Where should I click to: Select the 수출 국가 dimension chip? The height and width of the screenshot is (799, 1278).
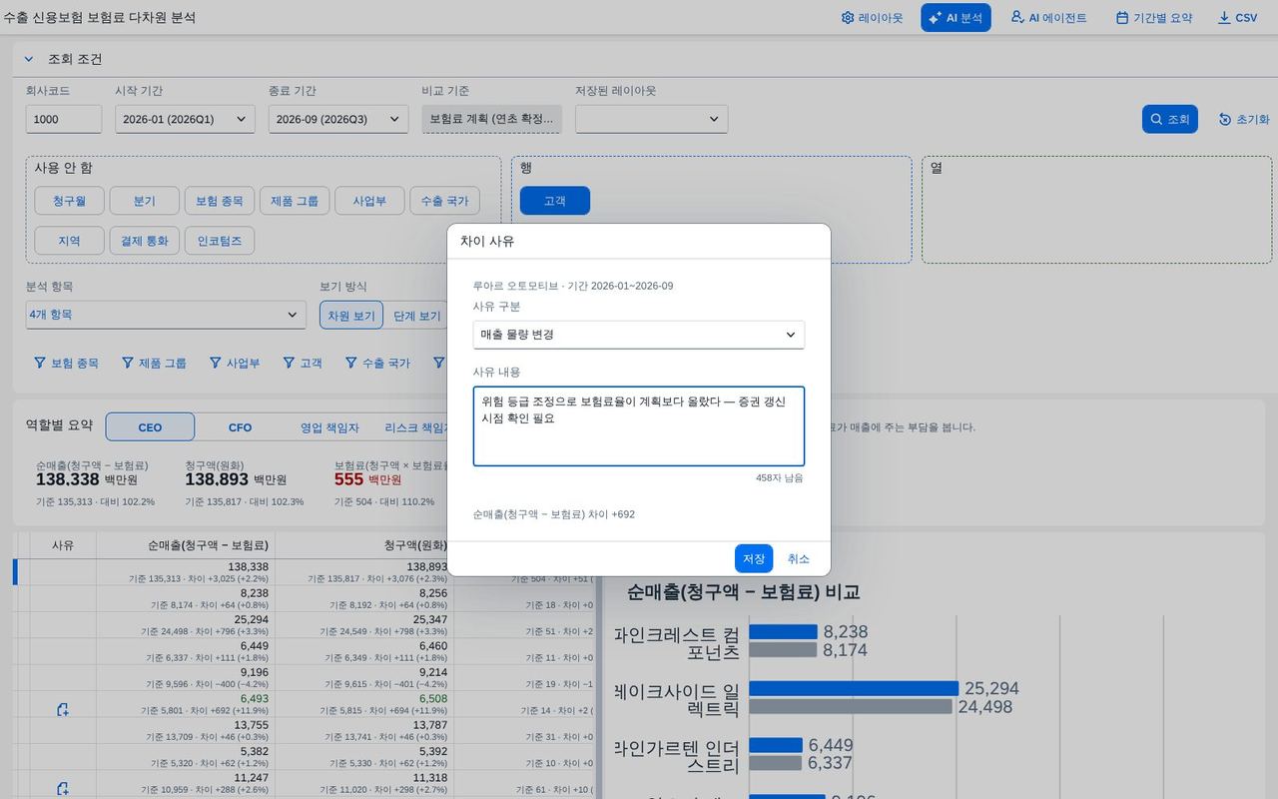pyautogui.click(x=444, y=201)
